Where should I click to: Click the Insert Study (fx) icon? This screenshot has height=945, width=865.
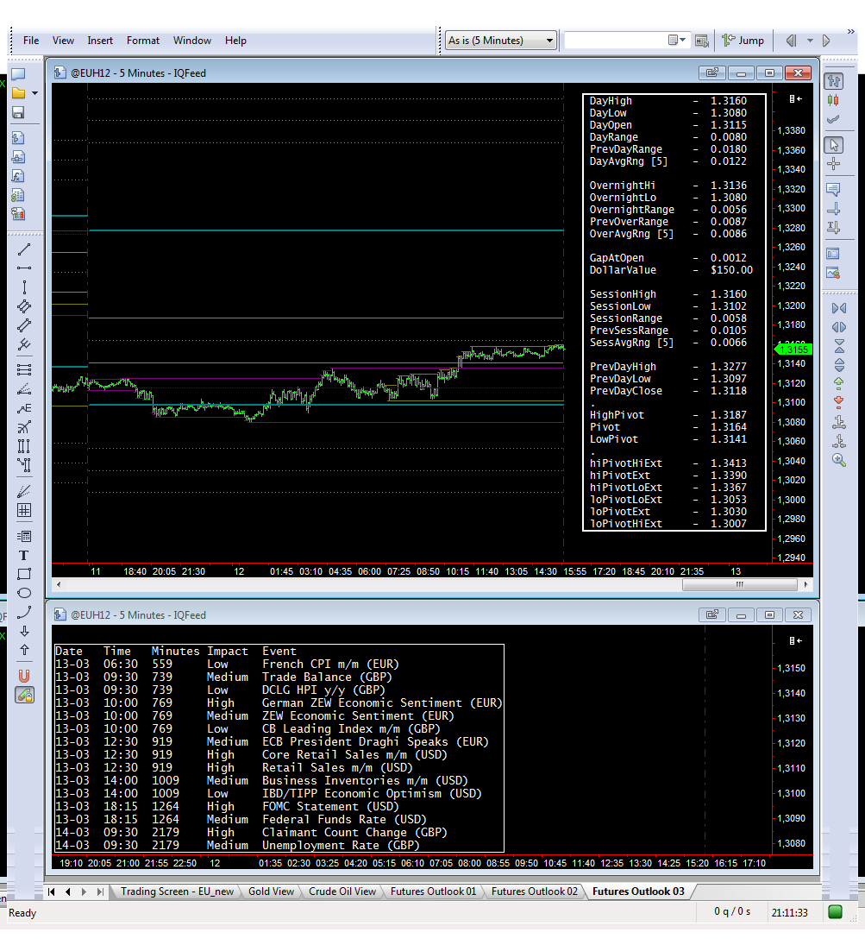coord(18,176)
